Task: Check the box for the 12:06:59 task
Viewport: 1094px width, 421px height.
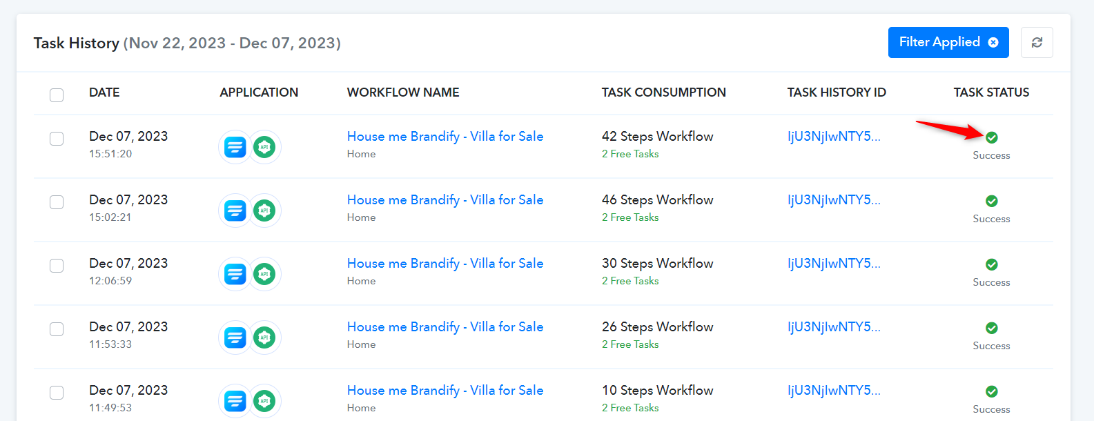Action: coord(57,266)
